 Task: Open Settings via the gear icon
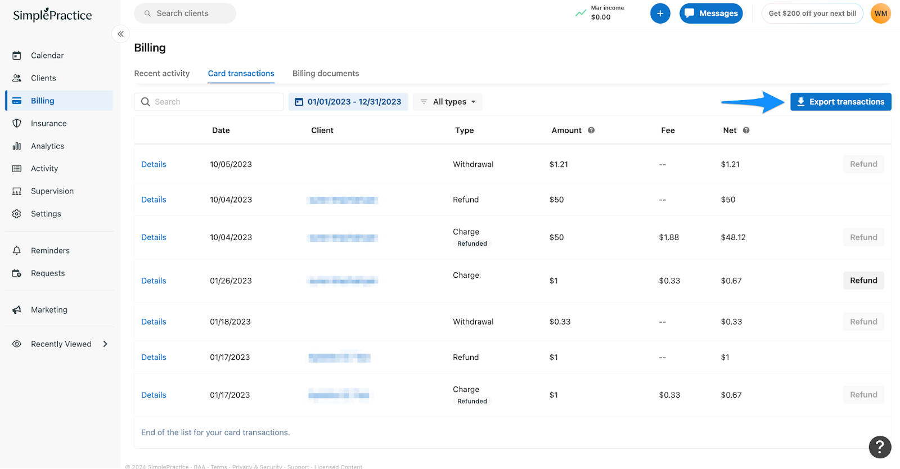17,214
